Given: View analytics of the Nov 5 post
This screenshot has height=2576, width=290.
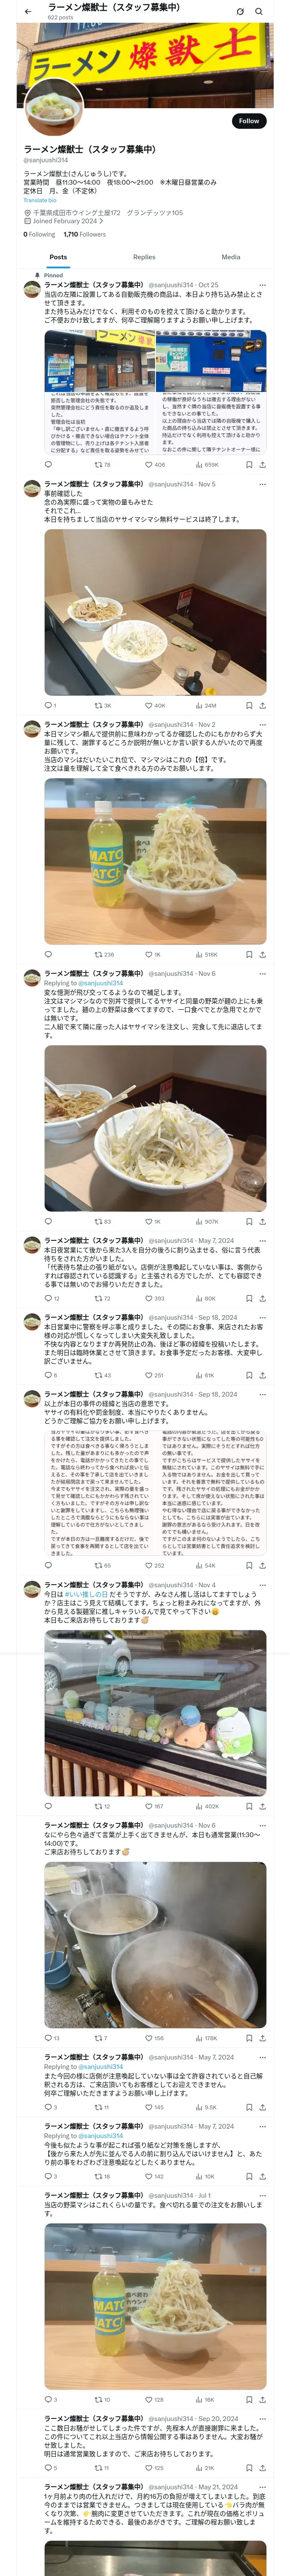Looking at the screenshot, I should point(207,705).
